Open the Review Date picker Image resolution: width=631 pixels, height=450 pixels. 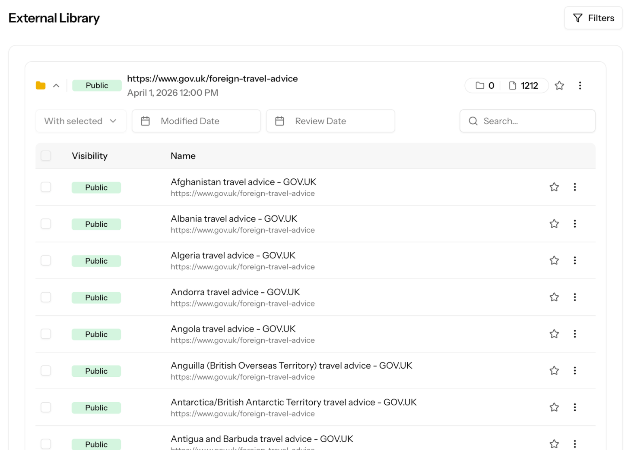pos(330,121)
